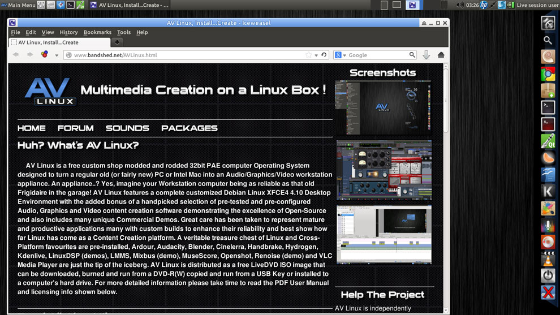Image resolution: width=560 pixels, height=315 pixels.
Task: Open the PACKAGES link on the webpage
Action: (189, 128)
